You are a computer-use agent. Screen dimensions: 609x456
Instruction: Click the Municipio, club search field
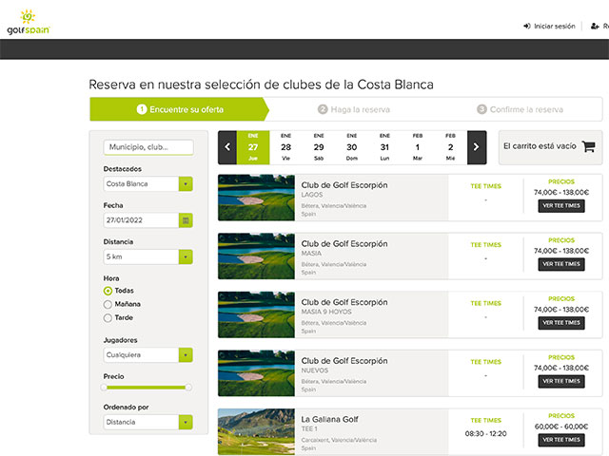pos(148,147)
